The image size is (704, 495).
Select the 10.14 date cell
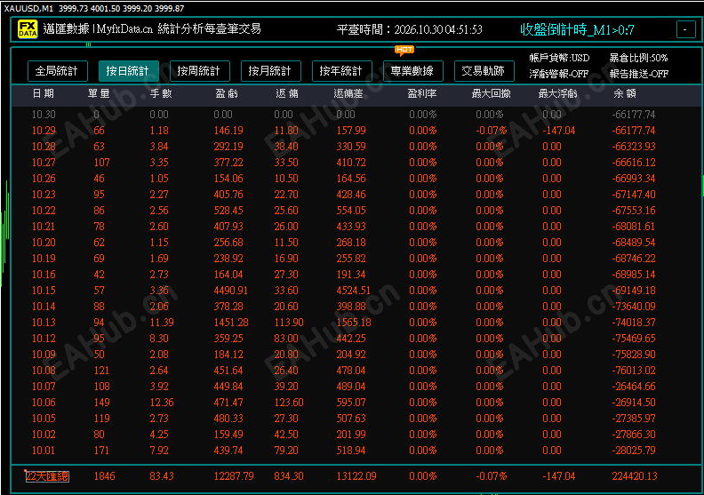pyautogui.click(x=44, y=307)
